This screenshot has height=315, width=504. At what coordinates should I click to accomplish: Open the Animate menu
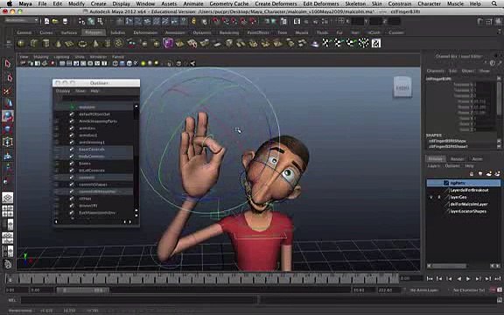[x=193, y=3]
